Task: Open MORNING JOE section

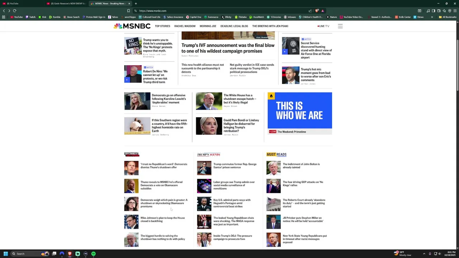Action: 208,26
